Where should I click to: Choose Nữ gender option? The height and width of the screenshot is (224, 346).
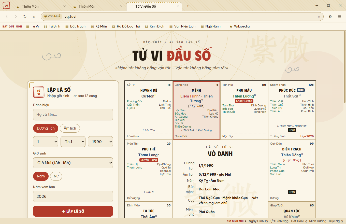tap(56, 176)
